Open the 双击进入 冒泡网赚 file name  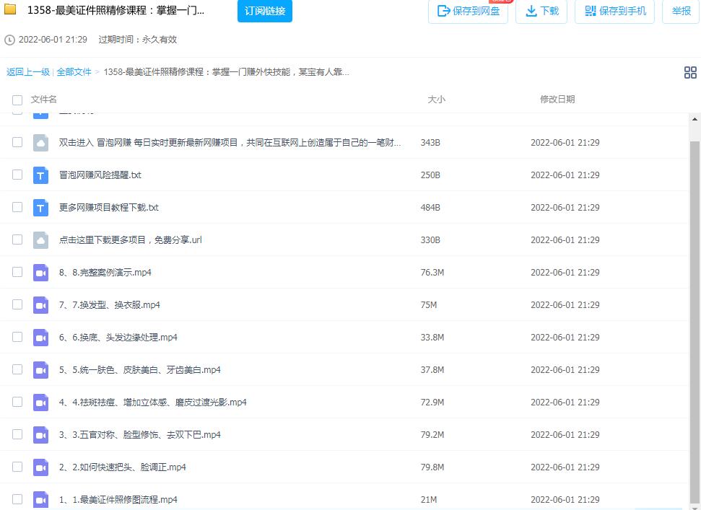[x=230, y=143]
